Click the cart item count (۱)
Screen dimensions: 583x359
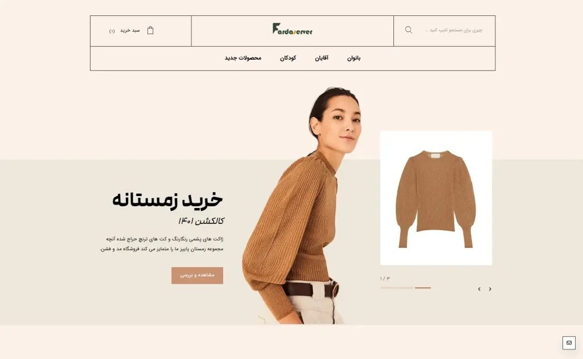tap(112, 31)
